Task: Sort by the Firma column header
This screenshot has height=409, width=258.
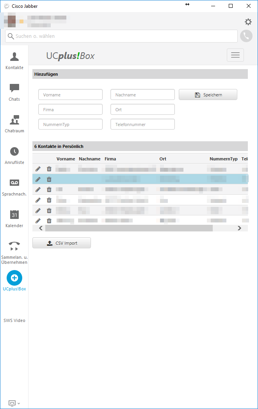Action: coord(110,159)
